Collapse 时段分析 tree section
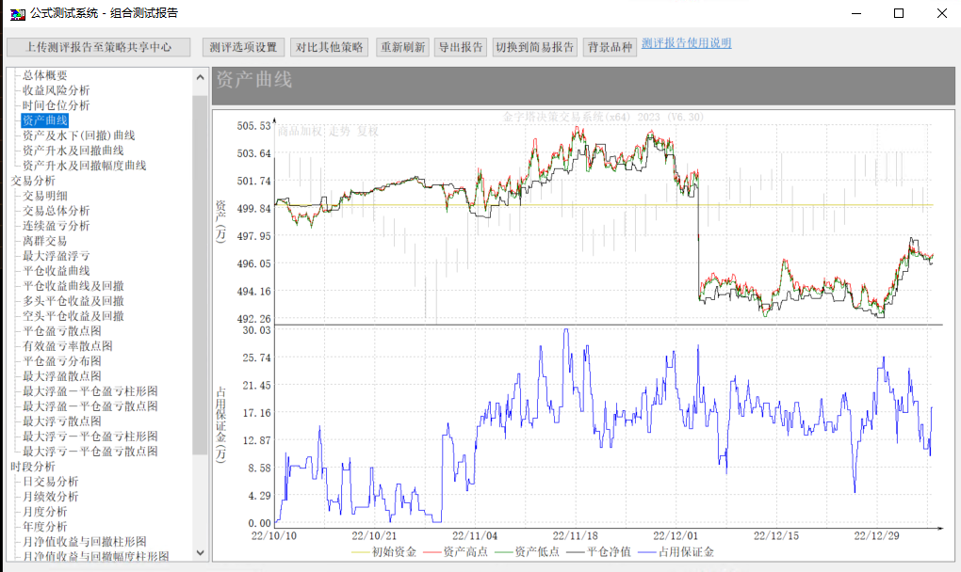The width and height of the screenshot is (961, 572). (x=33, y=467)
